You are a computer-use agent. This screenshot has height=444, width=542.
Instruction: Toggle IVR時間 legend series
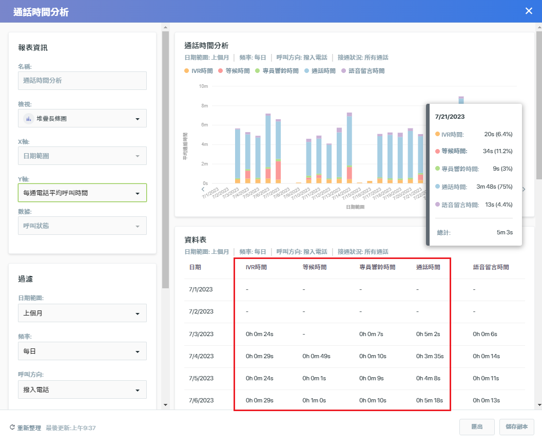pyautogui.click(x=199, y=71)
